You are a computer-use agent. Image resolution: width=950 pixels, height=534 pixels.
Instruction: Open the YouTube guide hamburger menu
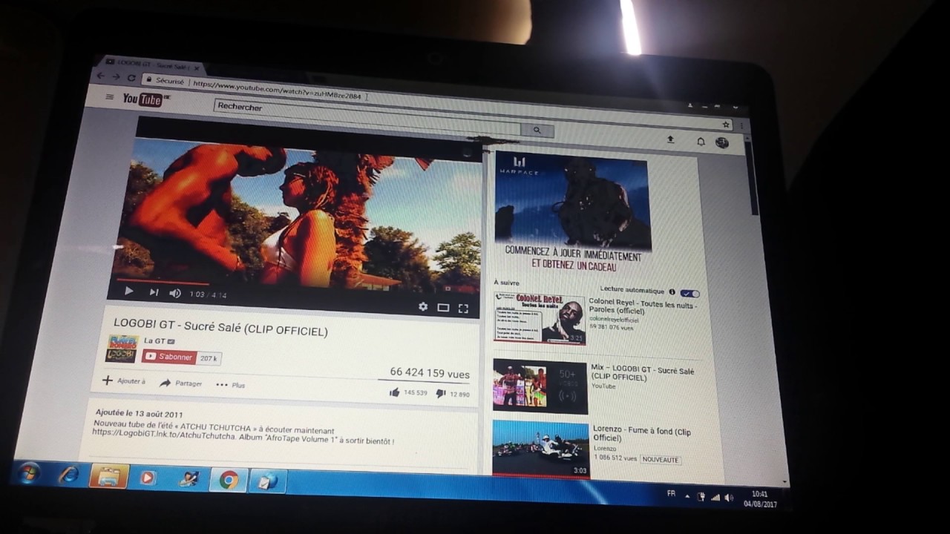tap(110, 96)
